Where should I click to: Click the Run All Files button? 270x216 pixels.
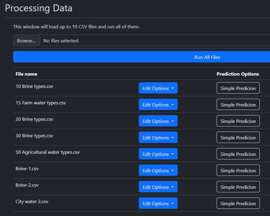(x=141, y=57)
